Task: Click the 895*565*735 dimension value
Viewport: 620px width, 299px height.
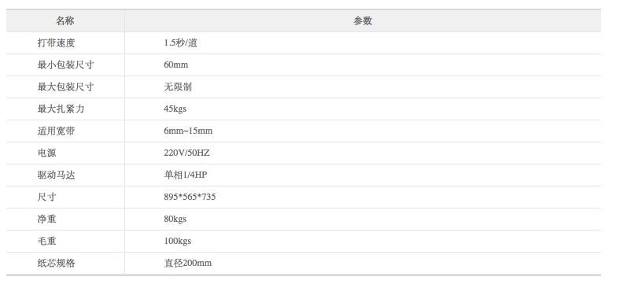Action: pos(190,197)
